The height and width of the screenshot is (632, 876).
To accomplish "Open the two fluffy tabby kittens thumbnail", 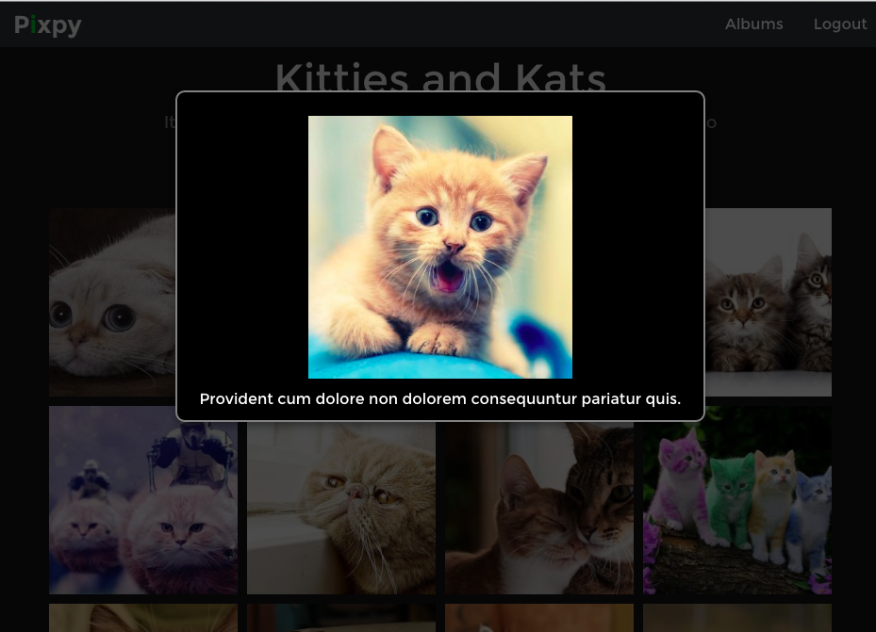I will tap(769, 302).
